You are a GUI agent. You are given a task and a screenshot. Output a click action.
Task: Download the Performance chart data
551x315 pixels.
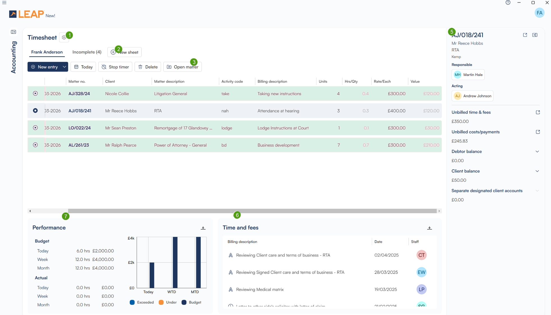(x=203, y=228)
